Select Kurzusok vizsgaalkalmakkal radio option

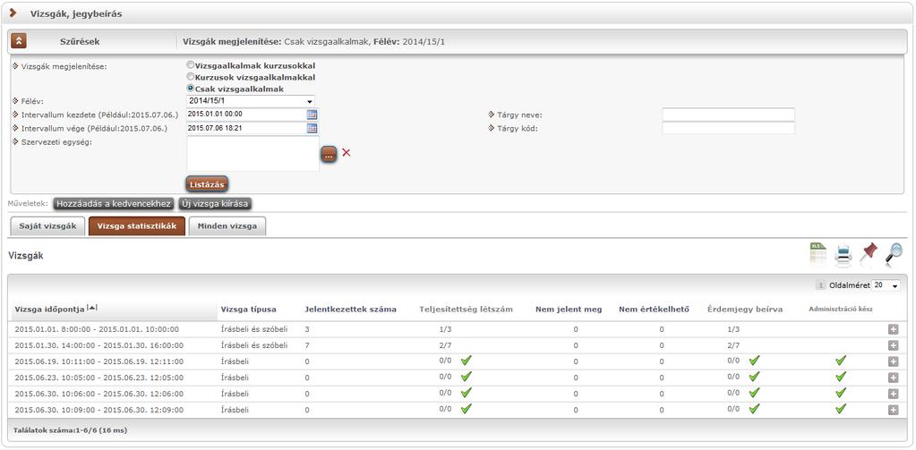tap(190, 76)
